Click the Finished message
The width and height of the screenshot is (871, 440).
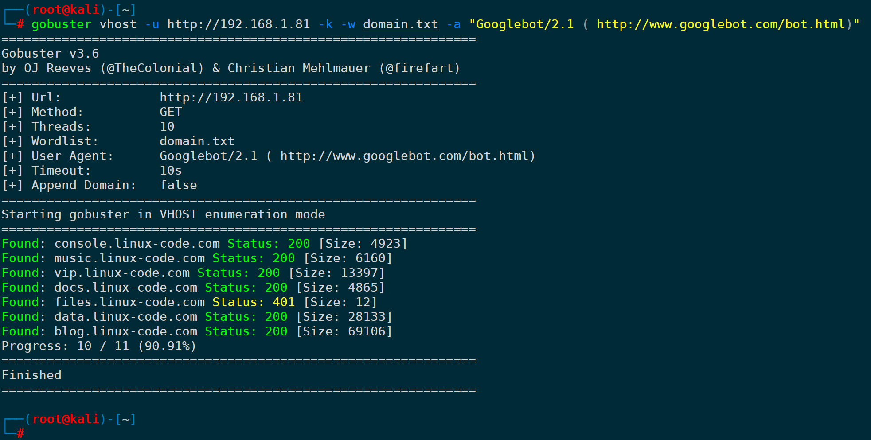[31, 375]
